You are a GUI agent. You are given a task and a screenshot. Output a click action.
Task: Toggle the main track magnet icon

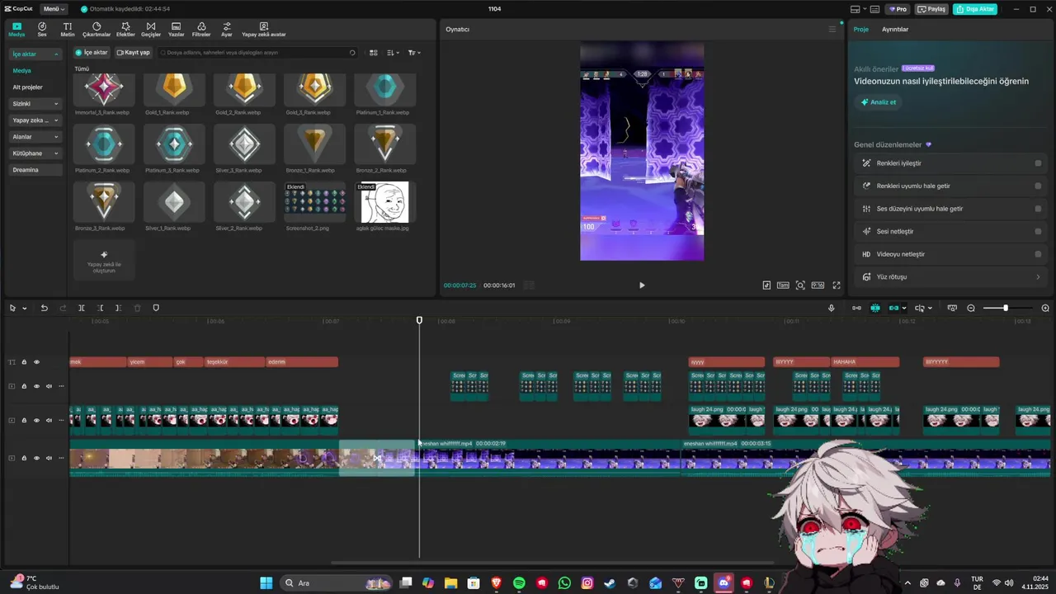click(856, 308)
